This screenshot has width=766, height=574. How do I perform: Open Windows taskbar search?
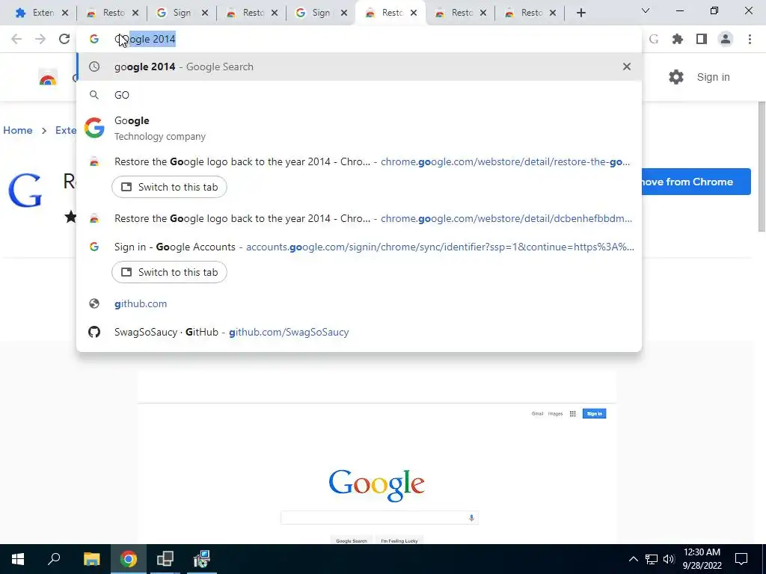pos(54,559)
